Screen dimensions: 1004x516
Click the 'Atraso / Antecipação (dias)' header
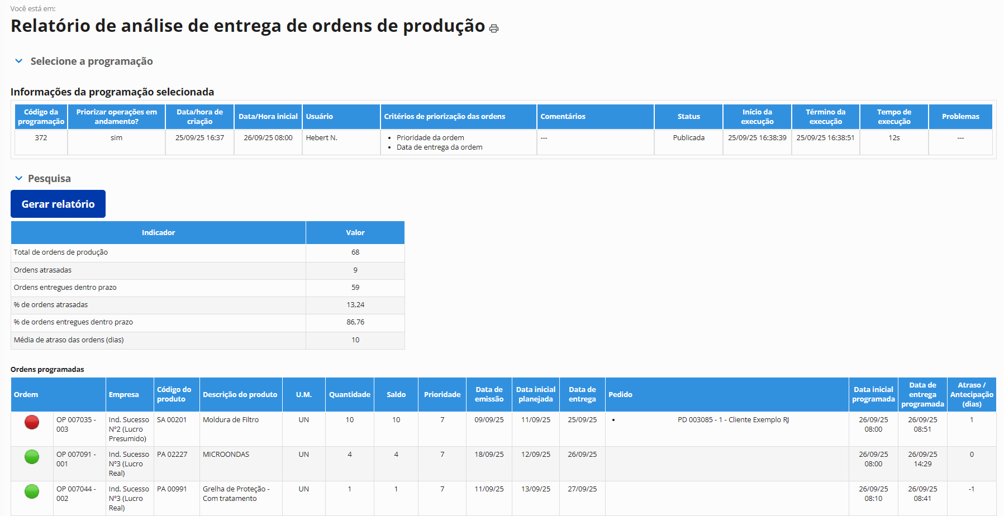point(972,395)
